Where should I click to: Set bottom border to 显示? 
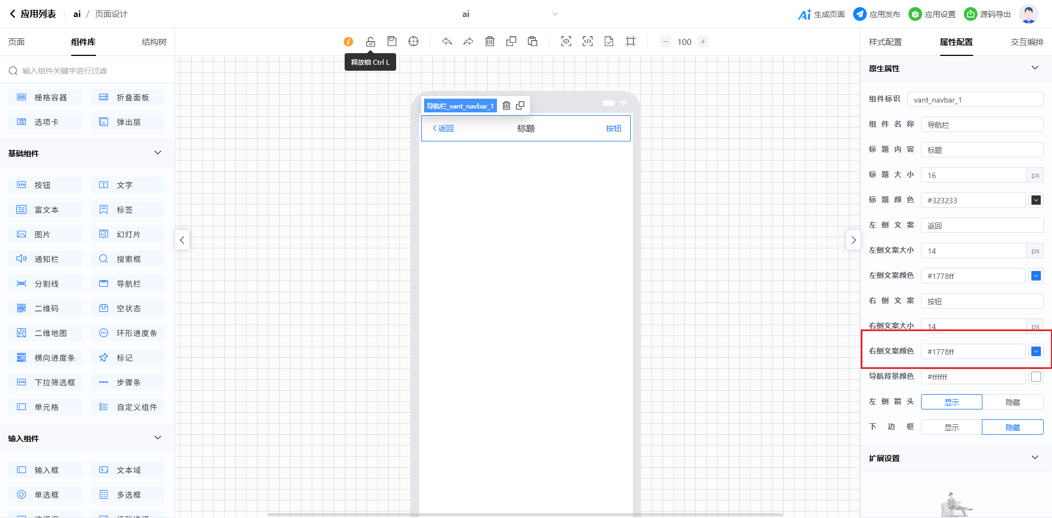(952, 427)
